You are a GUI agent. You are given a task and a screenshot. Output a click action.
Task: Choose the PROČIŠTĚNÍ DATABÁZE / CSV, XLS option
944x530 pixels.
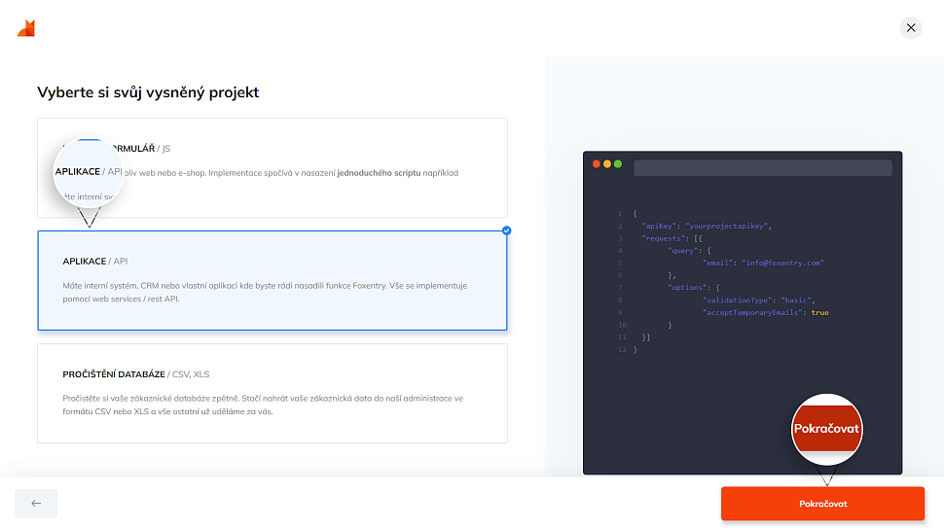[x=272, y=393]
